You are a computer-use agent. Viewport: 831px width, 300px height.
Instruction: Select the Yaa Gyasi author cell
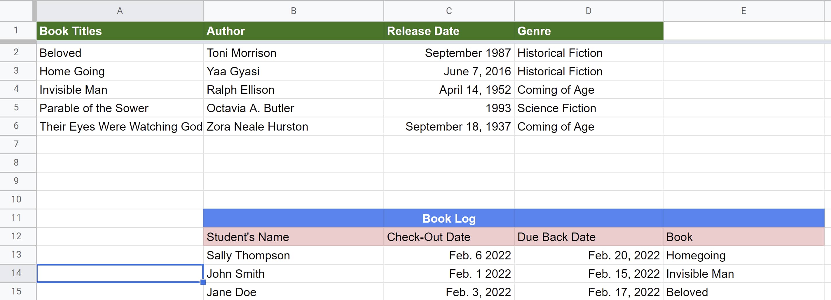293,71
